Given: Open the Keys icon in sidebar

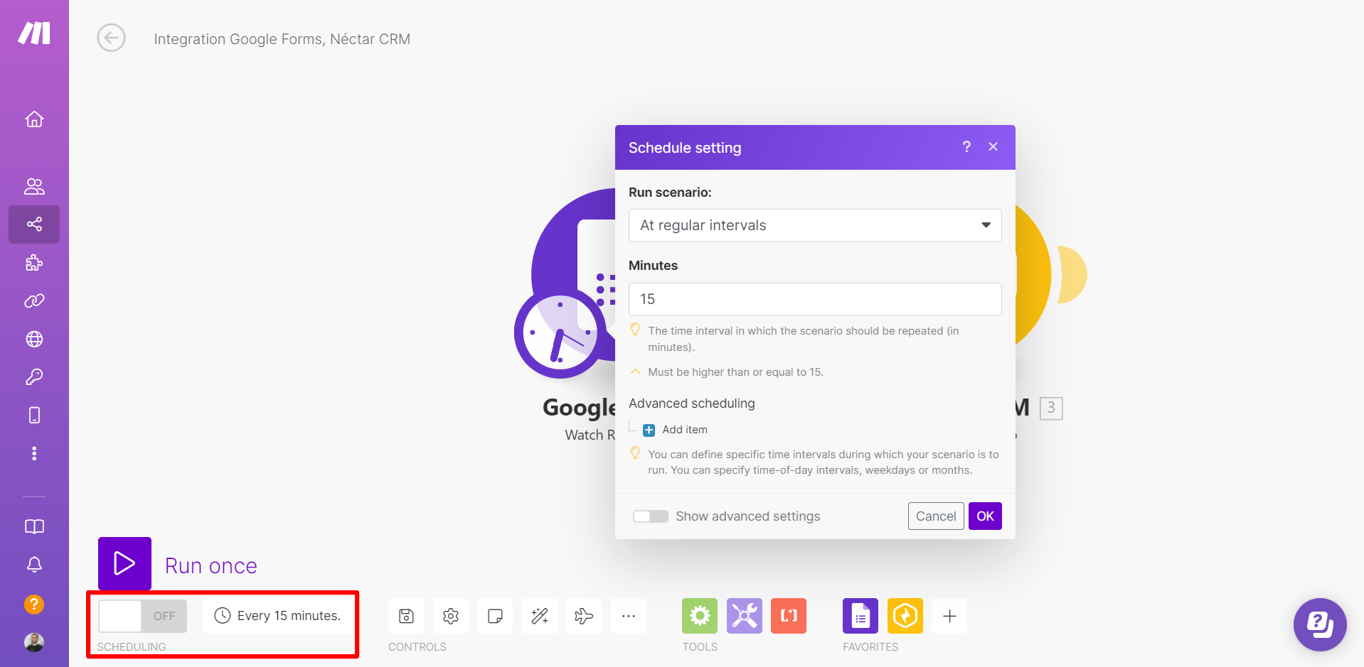Looking at the screenshot, I should [x=34, y=376].
